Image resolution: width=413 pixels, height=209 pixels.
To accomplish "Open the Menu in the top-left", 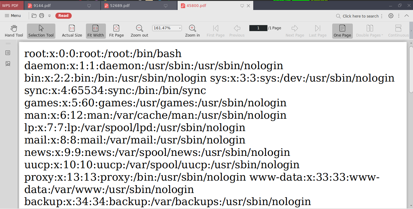I will click(x=12, y=15).
